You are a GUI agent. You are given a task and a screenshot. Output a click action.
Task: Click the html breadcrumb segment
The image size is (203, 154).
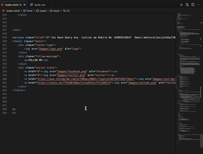(30, 11)
